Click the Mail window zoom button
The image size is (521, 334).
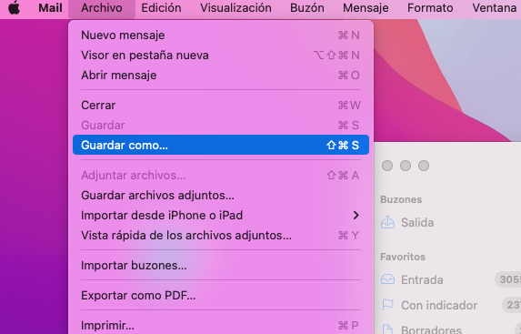pyautogui.click(x=424, y=166)
